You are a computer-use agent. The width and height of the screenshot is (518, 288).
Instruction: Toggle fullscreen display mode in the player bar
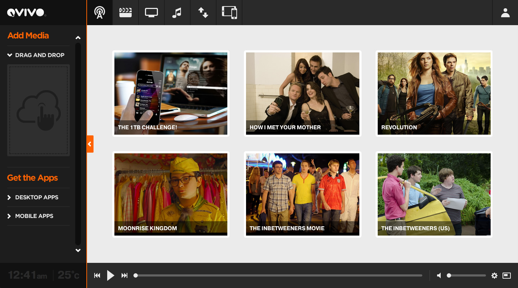coord(506,275)
